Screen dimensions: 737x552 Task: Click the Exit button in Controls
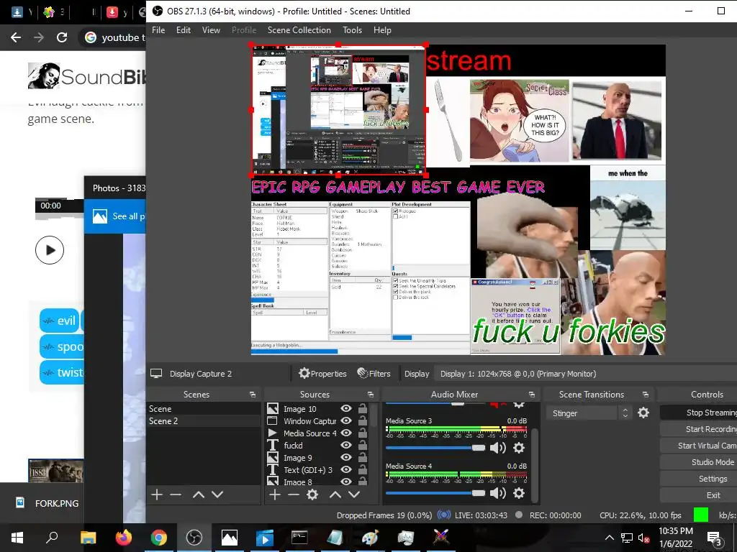pyautogui.click(x=698, y=495)
